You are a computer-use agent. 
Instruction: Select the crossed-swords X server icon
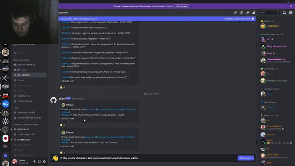point(6,78)
